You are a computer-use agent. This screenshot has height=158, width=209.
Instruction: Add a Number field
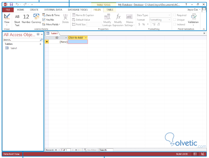(x=26, y=19)
